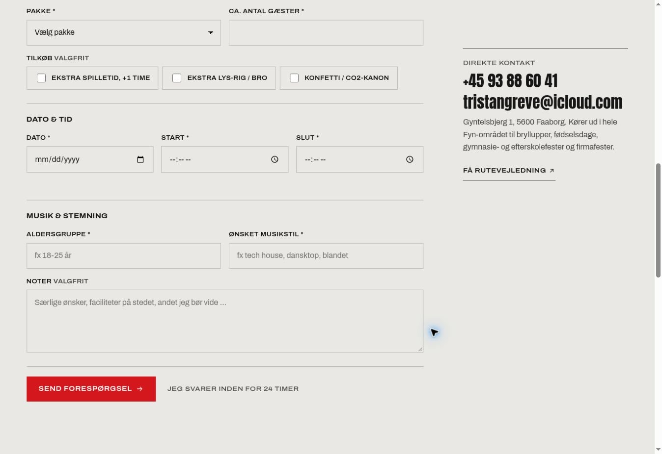Screen dimensions: 662x454
Task: Select the Start time input
Action: pyautogui.click(x=225, y=159)
